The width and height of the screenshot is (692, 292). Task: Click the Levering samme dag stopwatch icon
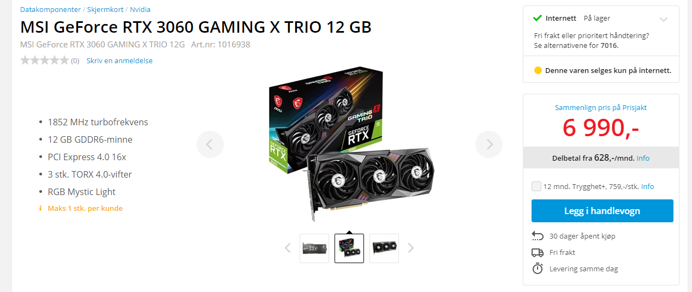538,269
